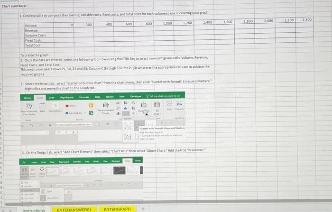Click 'Data Labels' entry in the chart element menu

pos(29,194)
